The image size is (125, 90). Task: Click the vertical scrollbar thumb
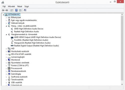click(122, 48)
